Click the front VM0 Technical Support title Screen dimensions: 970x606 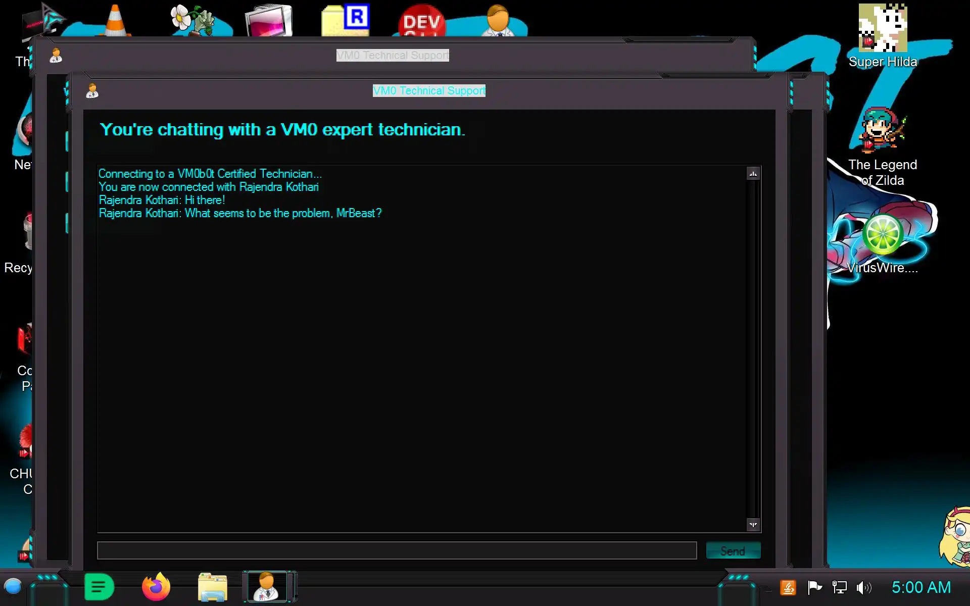pos(428,90)
